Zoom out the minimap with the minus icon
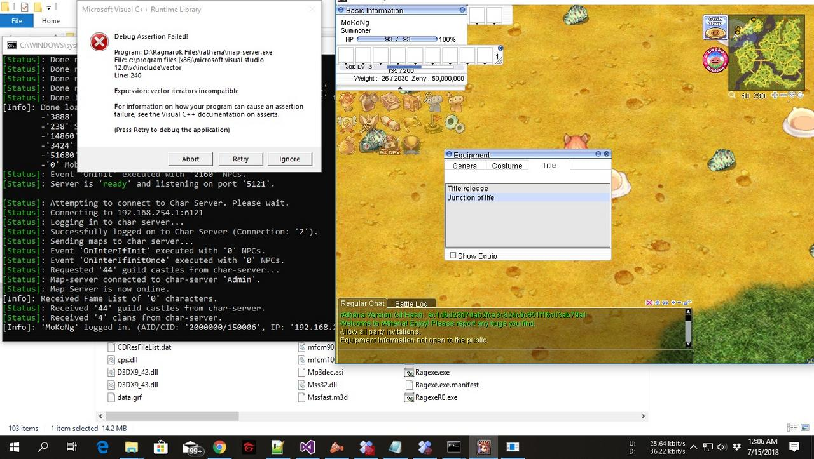This screenshot has width=814, height=459. coord(783,95)
